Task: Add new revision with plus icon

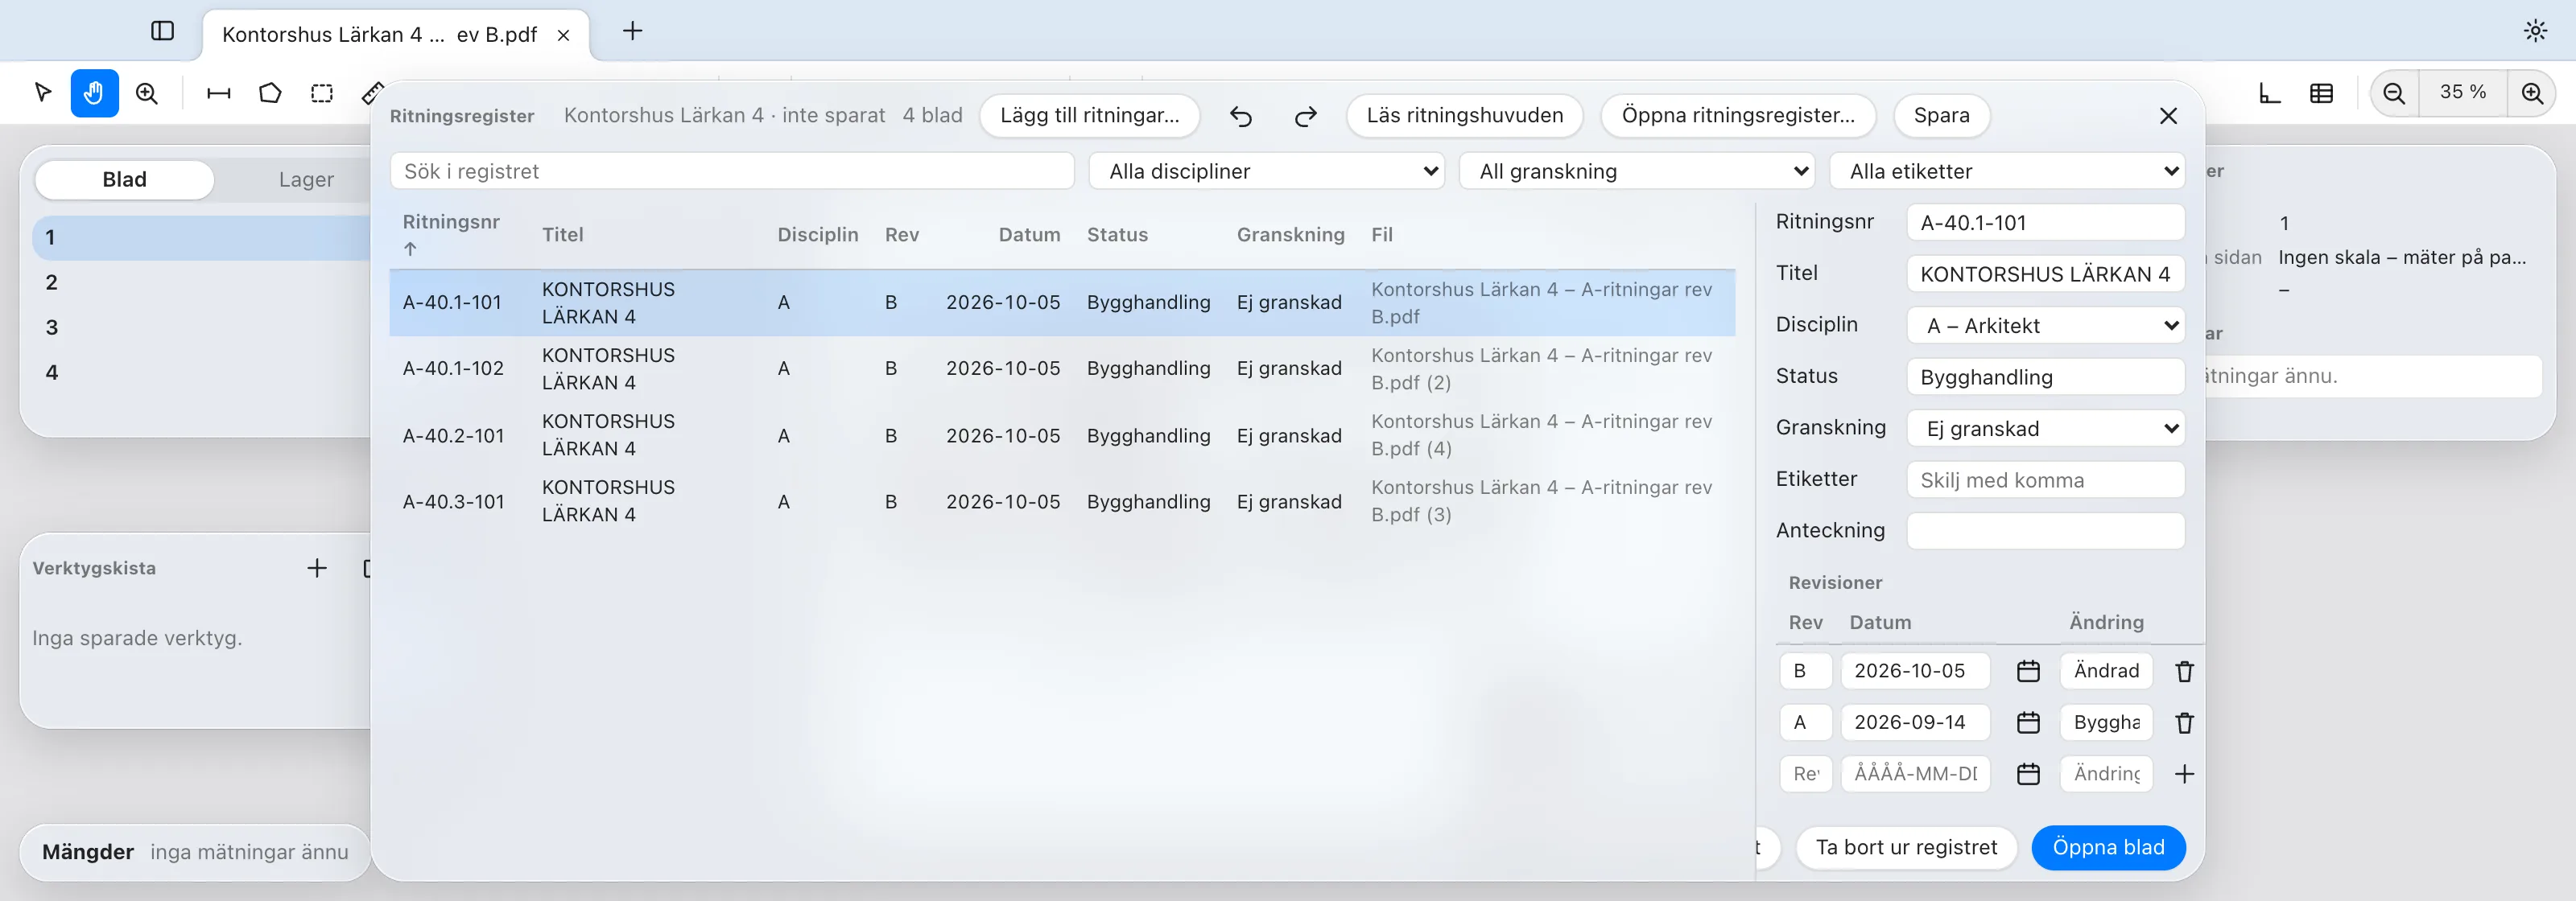Action: point(2184,774)
